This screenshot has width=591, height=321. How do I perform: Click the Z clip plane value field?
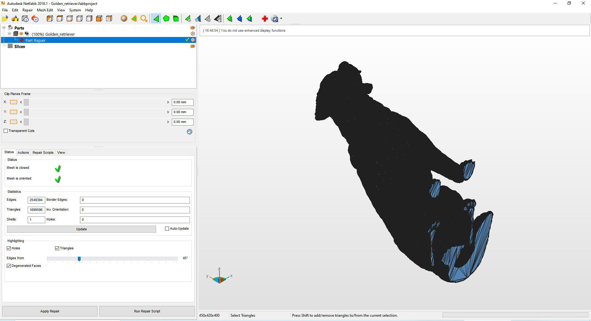183,122
